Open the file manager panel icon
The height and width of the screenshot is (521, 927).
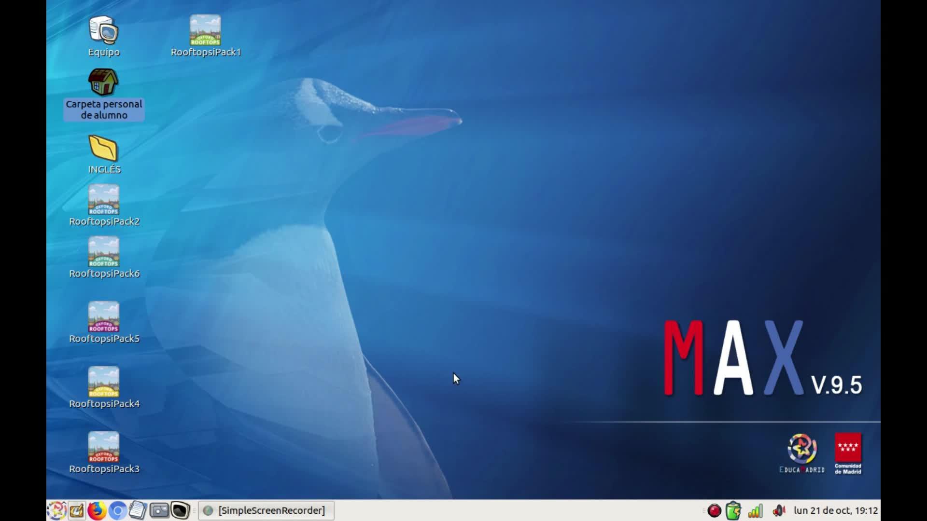[138, 510]
